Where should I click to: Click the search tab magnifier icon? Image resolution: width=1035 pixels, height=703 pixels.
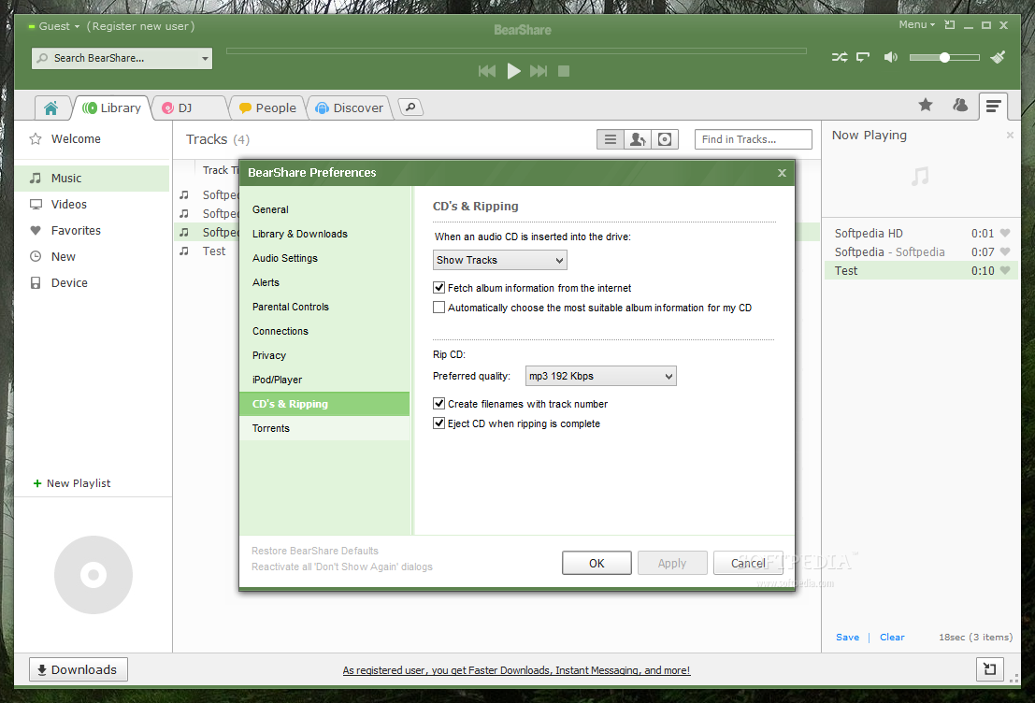point(410,107)
